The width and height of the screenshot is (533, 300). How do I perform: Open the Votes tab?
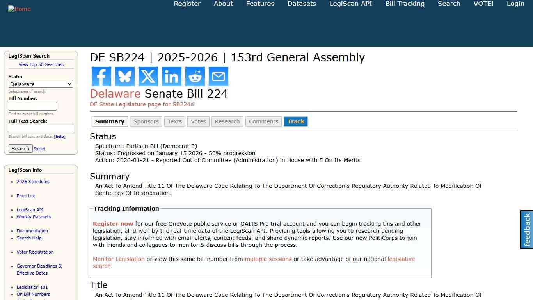(x=198, y=121)
